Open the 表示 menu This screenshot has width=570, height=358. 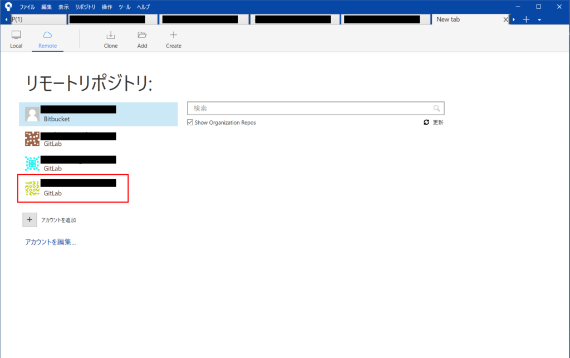pyautogui.click(x=63, y=7)
